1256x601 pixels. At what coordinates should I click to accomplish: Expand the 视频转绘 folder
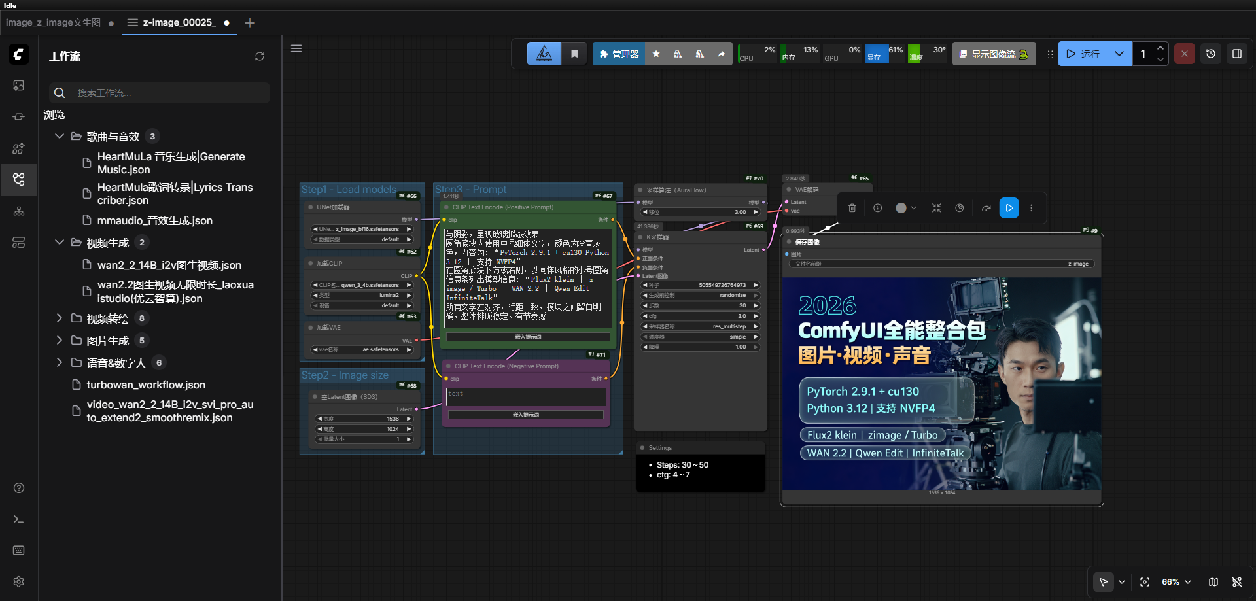pos(60,318)
